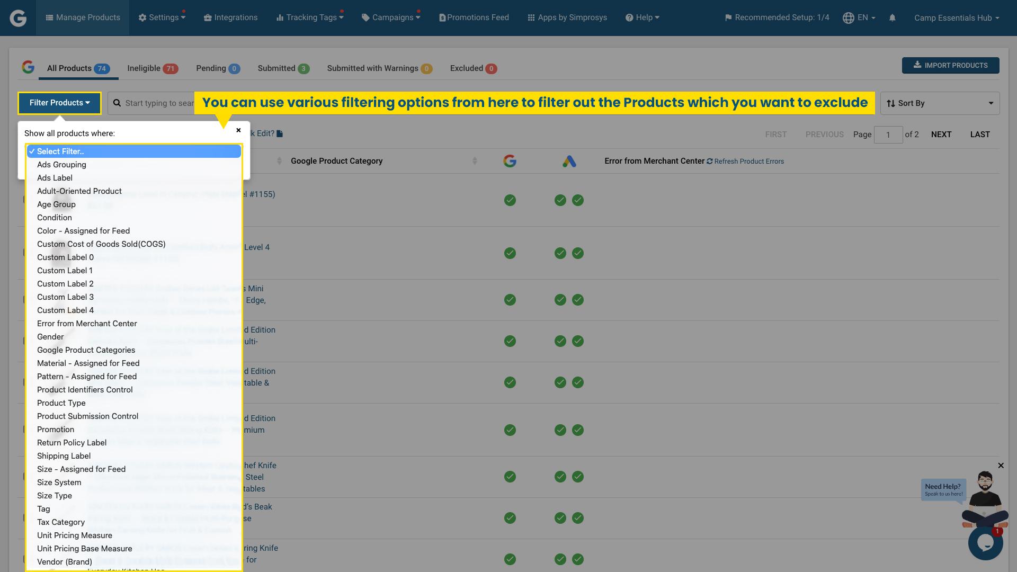
Task: Click the Google Merchant Center column icon
Action: pos(510,160)
